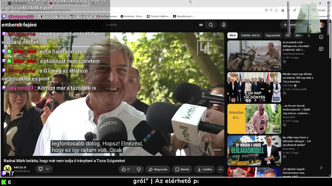Select the Mind filter chip
Viewport: 332px width, 186px height.
(x=233, y=35)
